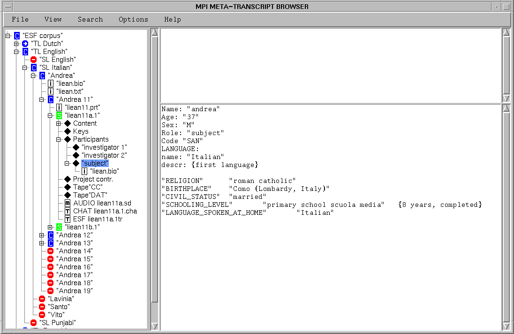Click details pane scrollbar down arrow

[x=506, y=326]
